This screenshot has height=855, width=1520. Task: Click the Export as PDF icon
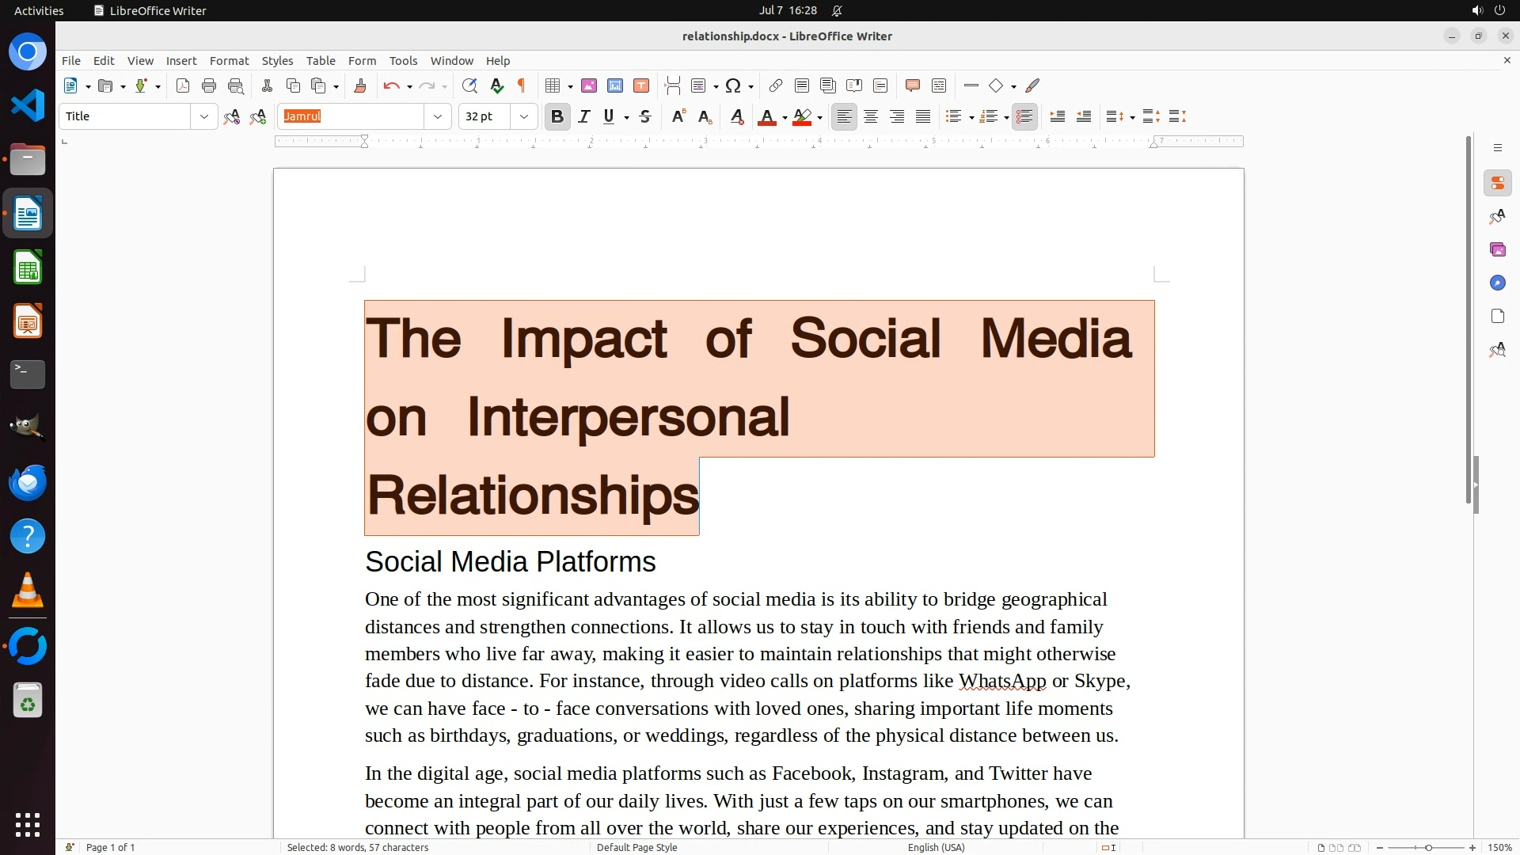pos(183,86)
